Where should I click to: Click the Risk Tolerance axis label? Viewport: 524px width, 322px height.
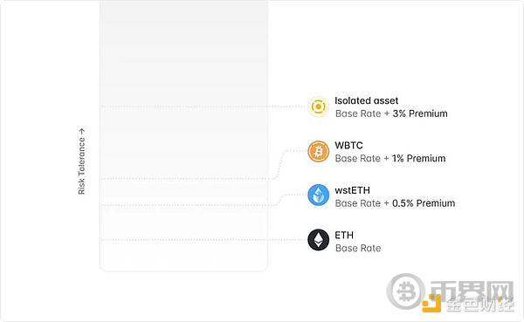point(81,166)
